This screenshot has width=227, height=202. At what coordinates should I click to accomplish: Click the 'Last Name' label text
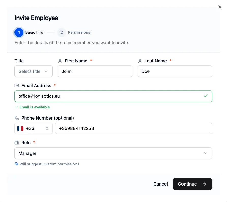156,61
